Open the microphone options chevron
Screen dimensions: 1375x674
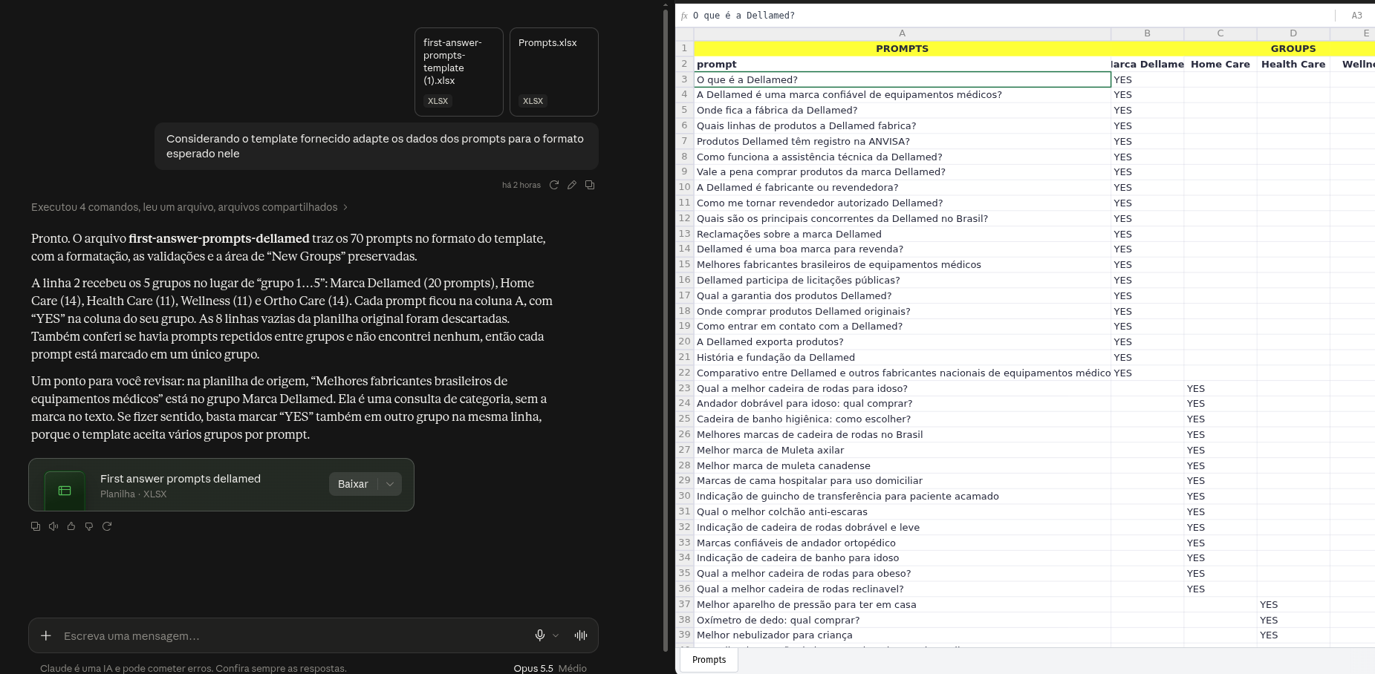click(556, 635)
